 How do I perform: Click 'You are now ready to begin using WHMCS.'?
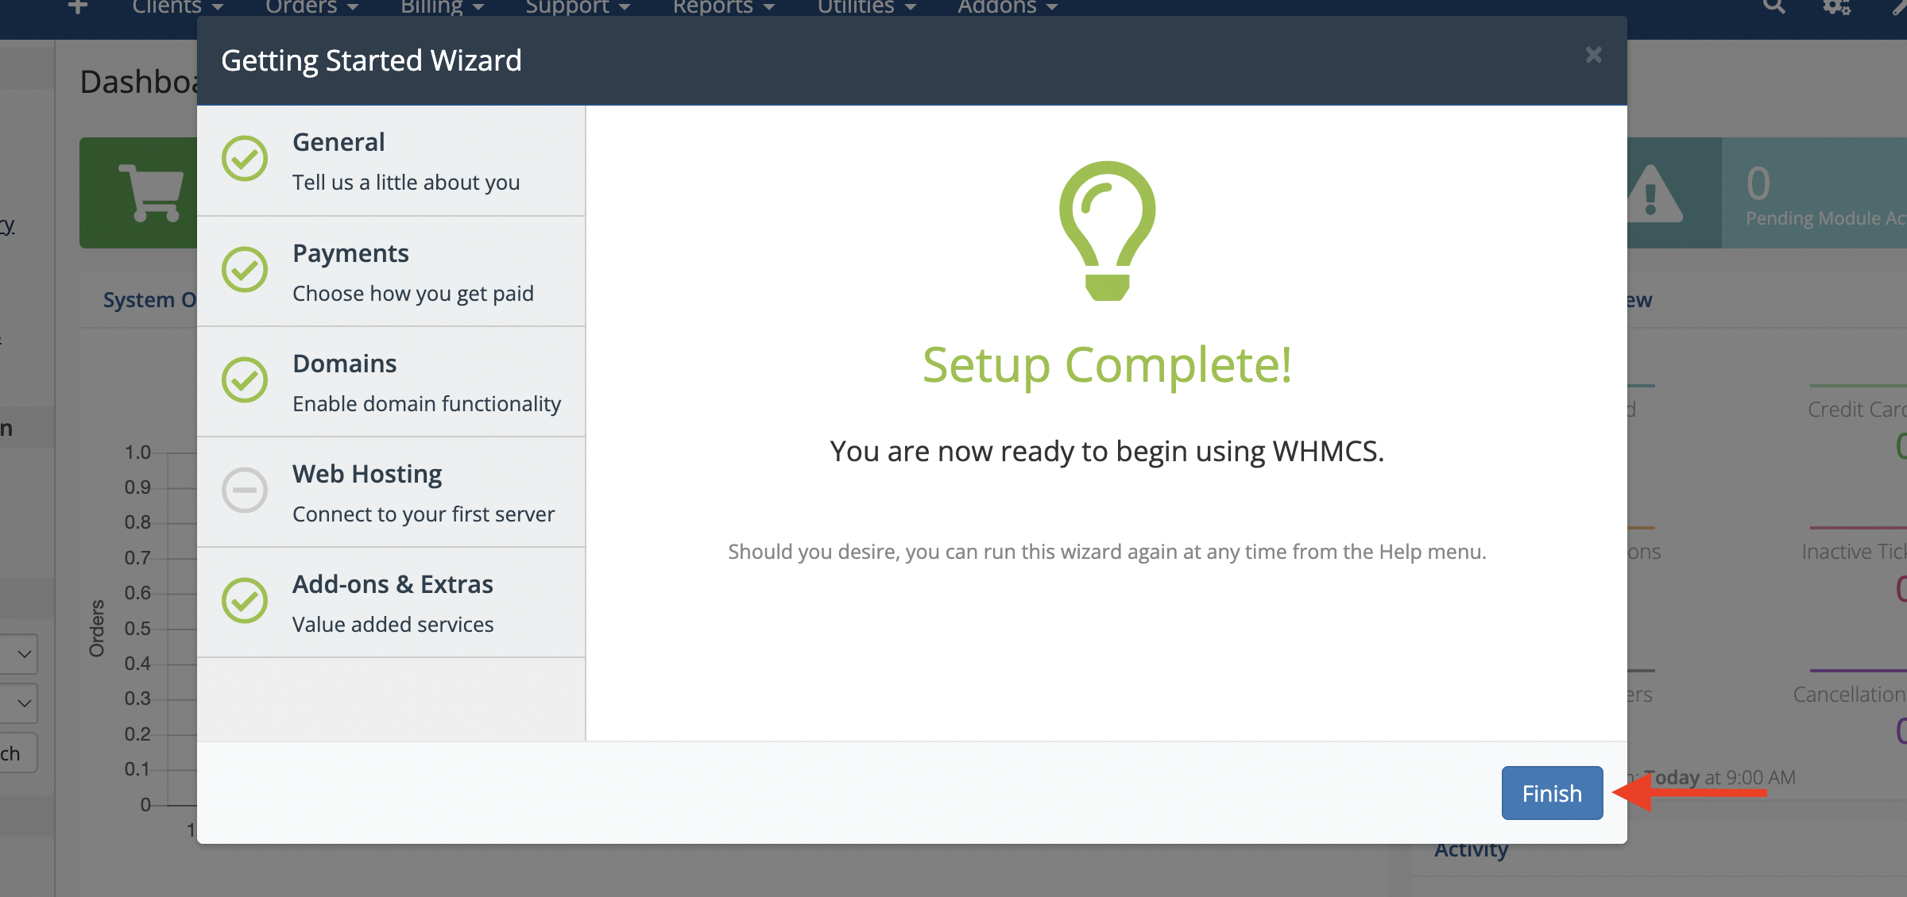(1107, 451)
